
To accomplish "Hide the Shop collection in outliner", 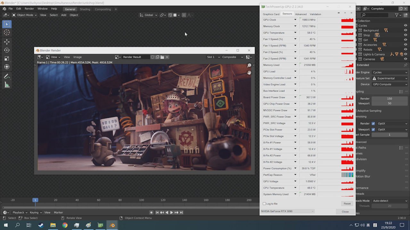I will (x=406, y=35).
